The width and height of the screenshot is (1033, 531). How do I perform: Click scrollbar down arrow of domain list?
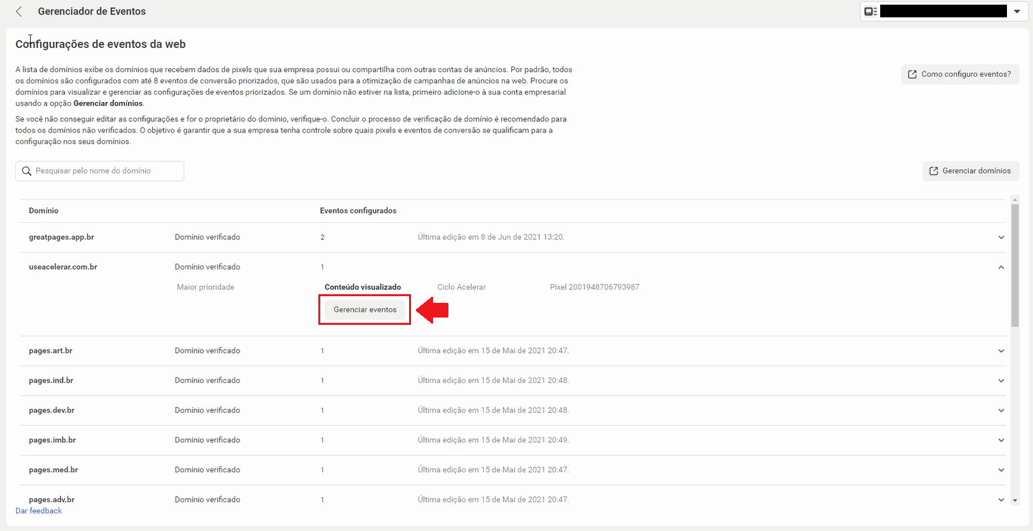point(1015,500)
